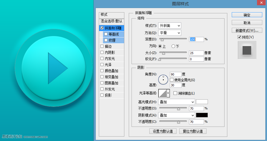Open the 方法 dropdown showing 平滑
Image resolution: width=267 pixels, height=141 pixels.
(x=170, y=33)
